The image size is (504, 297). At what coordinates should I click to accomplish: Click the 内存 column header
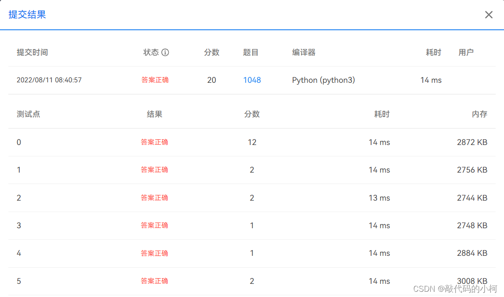[480, 114]
